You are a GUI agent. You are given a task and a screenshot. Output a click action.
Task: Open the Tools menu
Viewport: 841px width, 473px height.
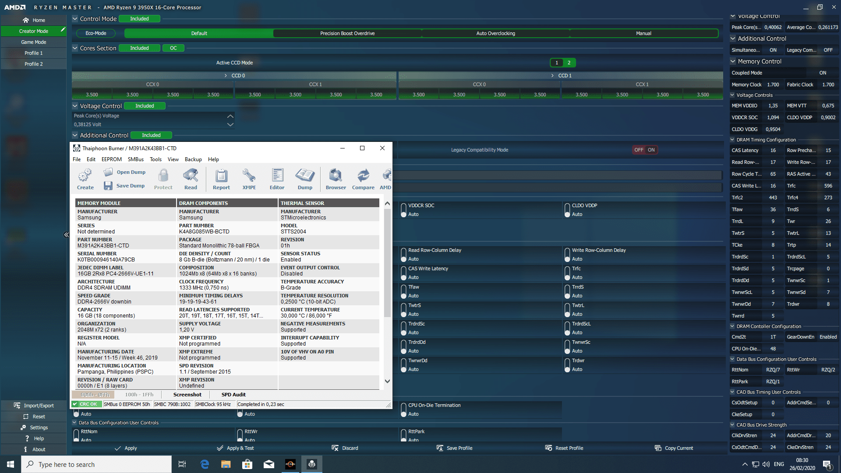pyautogui.click(x=155, y=159)
